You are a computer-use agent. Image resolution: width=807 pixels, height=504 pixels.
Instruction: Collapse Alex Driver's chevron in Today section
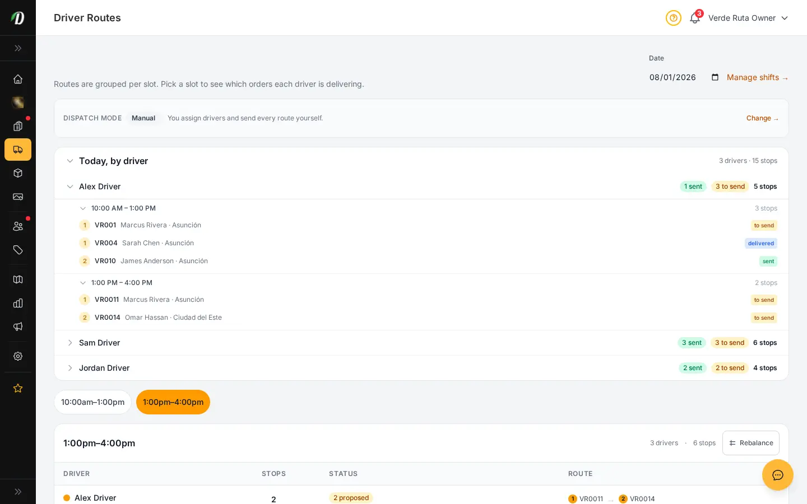[70, 186]
